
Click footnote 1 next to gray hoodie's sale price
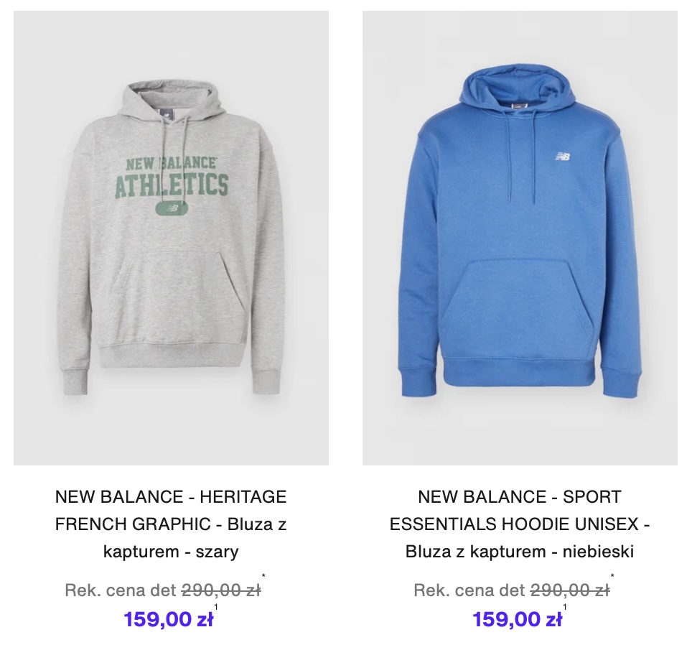[215, 608]
